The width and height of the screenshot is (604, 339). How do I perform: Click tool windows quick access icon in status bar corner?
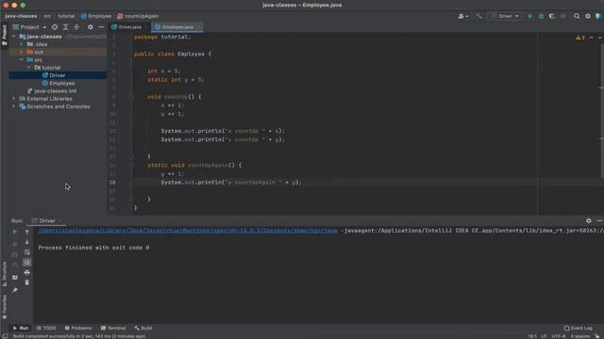[x=5, y=336]
